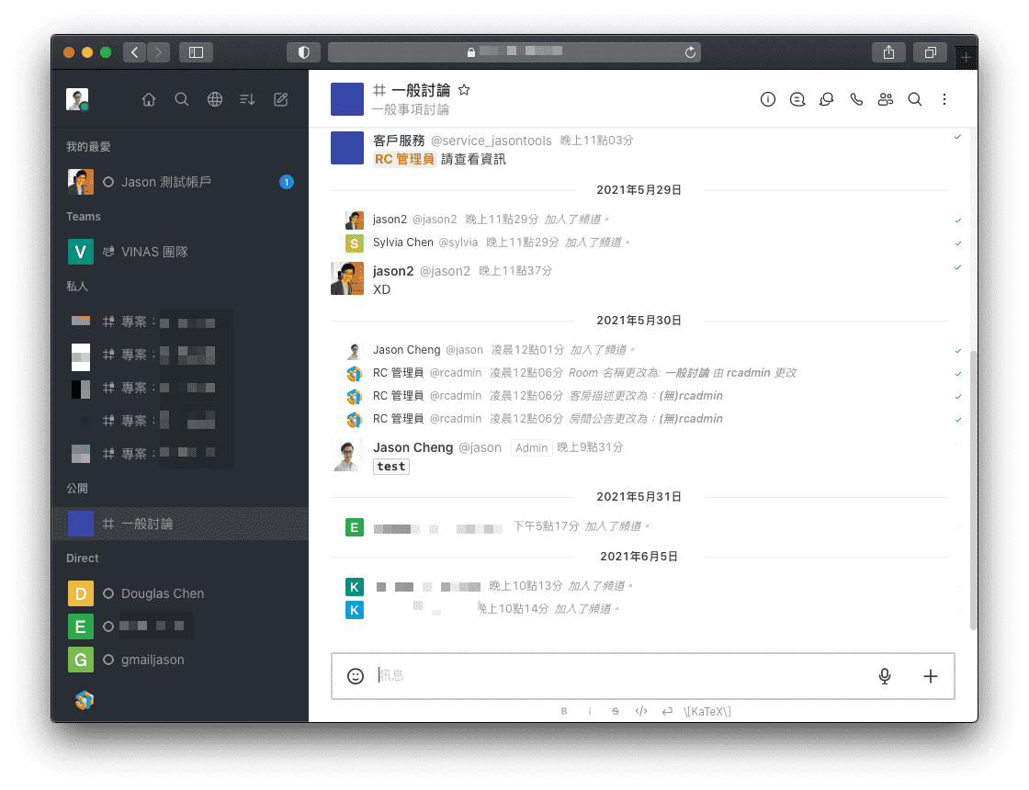Click the user avatar in sidebar header
Screen dimensions: 1029x790
(x=77, y=99)
